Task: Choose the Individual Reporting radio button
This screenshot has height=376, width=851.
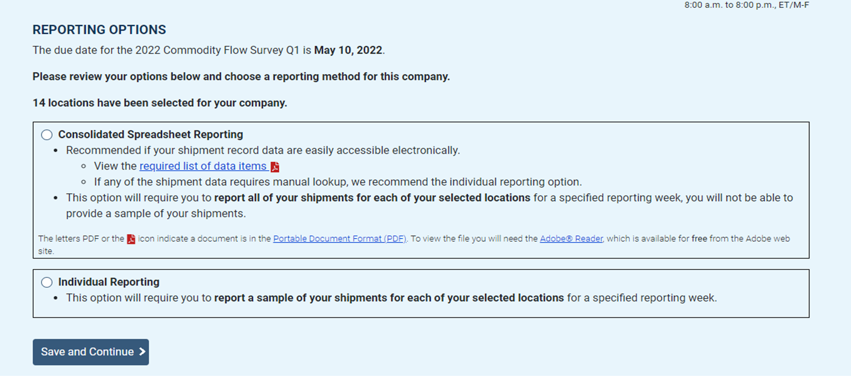Action: [47, 282]
